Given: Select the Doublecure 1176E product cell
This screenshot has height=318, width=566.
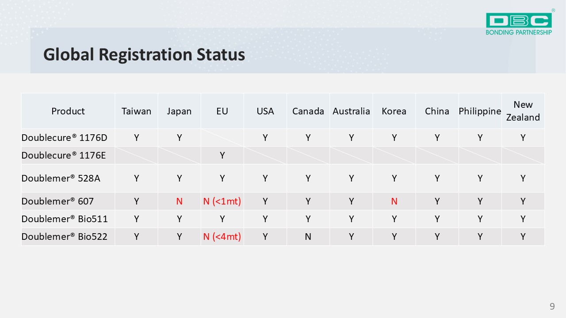Looking at the screenshot, I should [68, 155].
